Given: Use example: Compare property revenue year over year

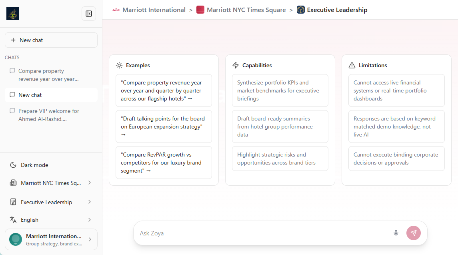Looking at the screenshot, I should pos(164,90).
